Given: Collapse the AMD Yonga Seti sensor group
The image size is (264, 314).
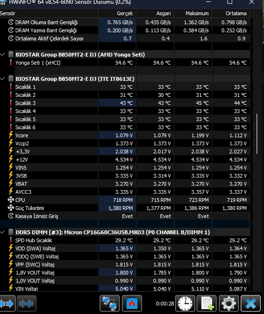Looking at the screenshot, I should [x=2, y=55].
